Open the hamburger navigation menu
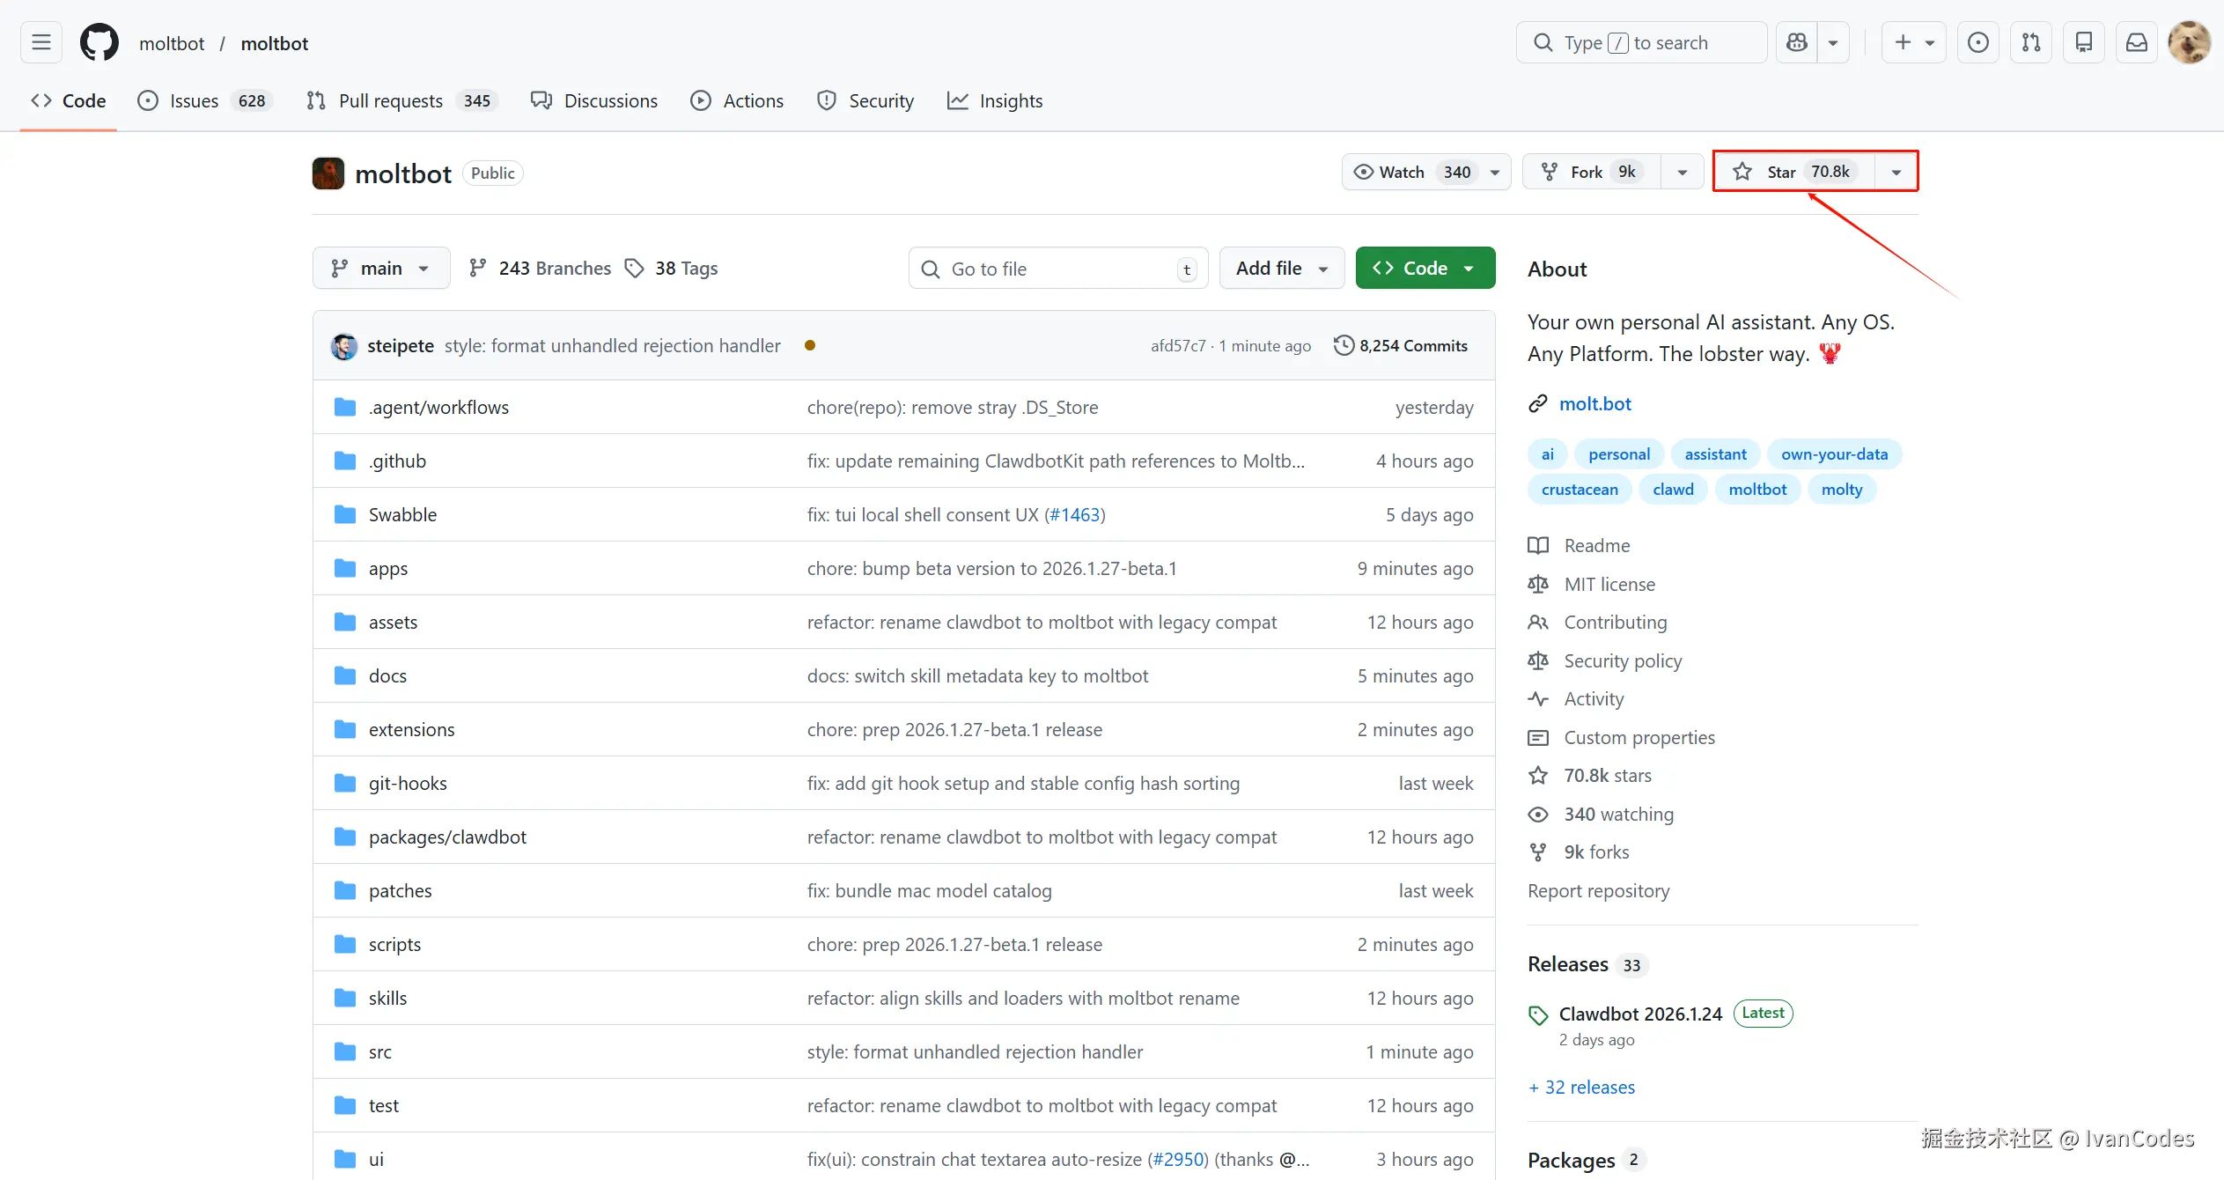Screen dimensions: 2224x1180 tap(41, 42)
